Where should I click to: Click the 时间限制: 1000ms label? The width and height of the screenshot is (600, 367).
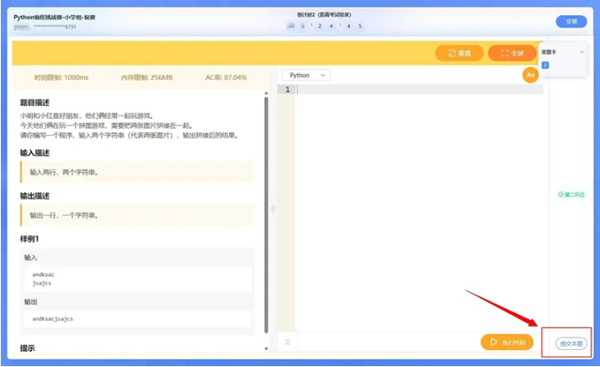tap(61, 77)
